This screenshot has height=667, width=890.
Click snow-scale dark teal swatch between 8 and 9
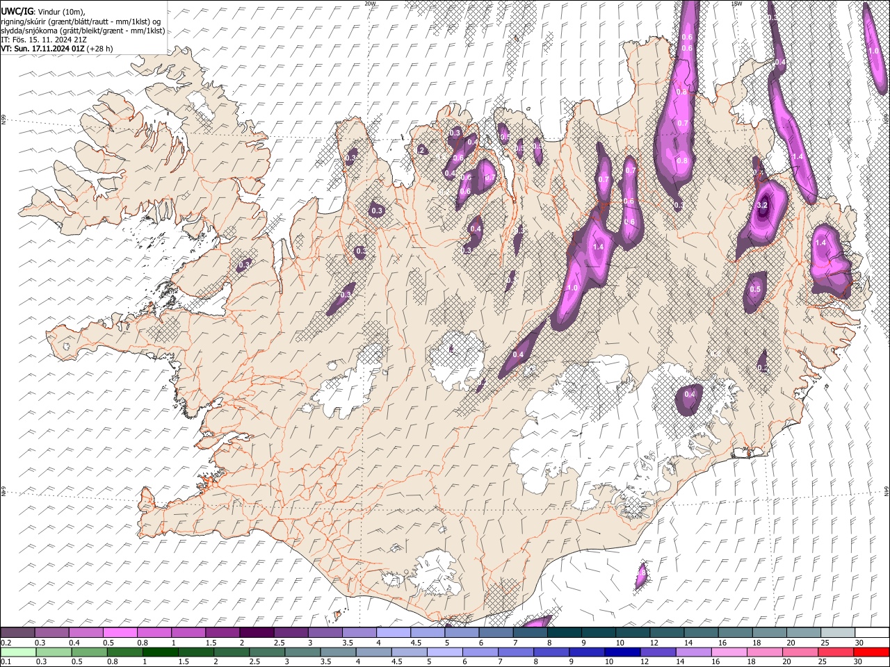pyautogui.click(x=564, y=632)
